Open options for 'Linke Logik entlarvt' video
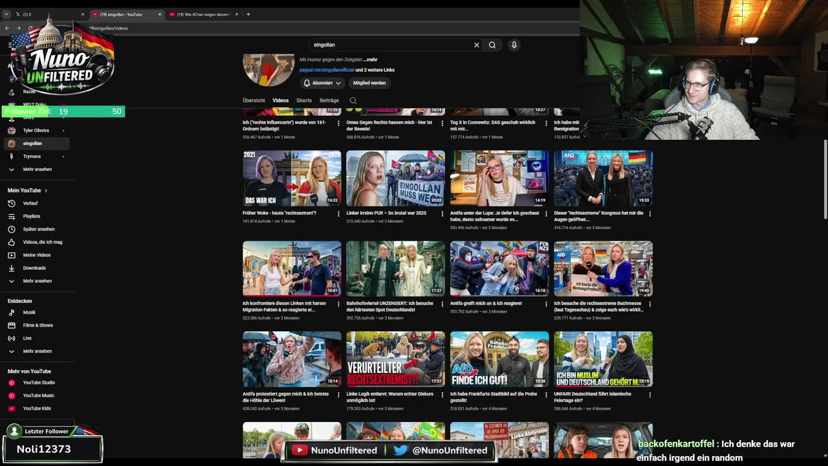The width and height of the screenshot is (828, 466). 442,394
